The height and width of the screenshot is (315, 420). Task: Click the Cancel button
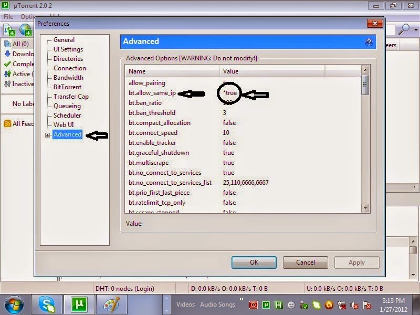(306, 262)
